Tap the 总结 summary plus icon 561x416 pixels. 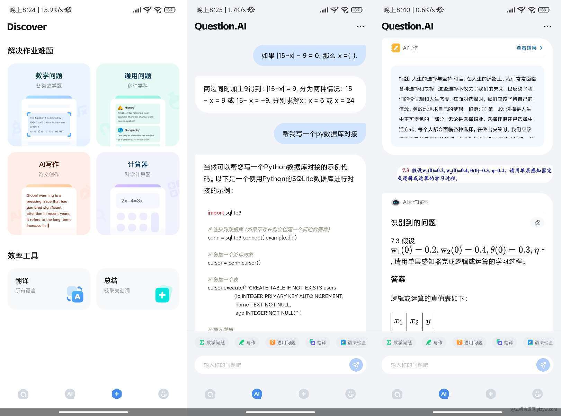[163, 295]
